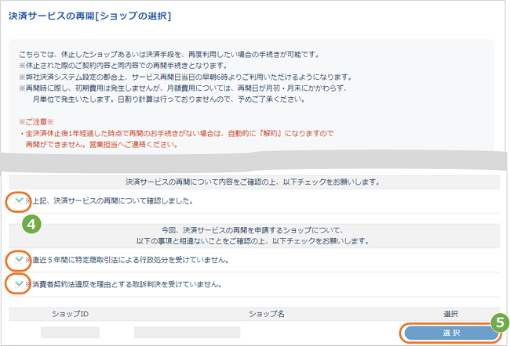Toggle the 特定商取引法による行政処分 checkbox

coord(19,259)
